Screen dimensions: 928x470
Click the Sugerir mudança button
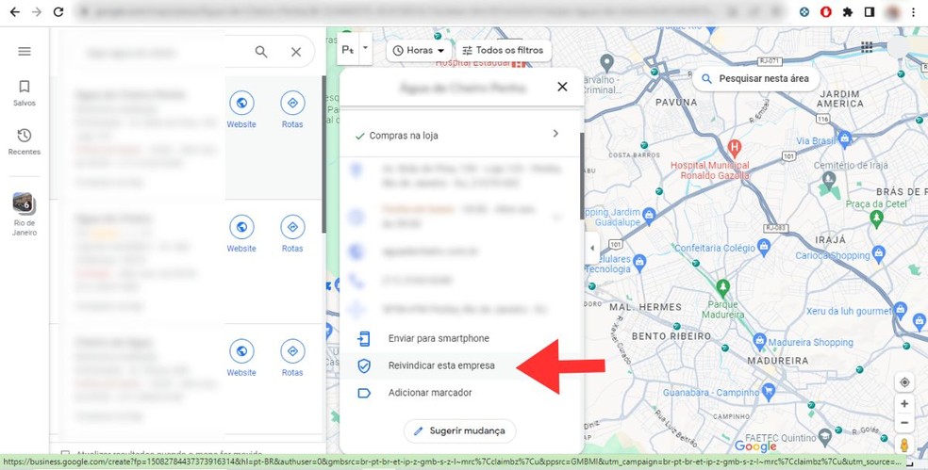pyautogui.click(x=460, y=431)
